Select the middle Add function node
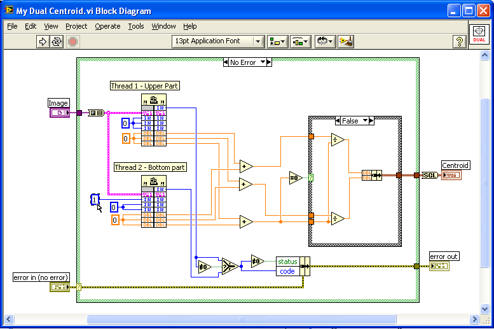The width and height of the screenshot is (494, 329). (245, 185)
